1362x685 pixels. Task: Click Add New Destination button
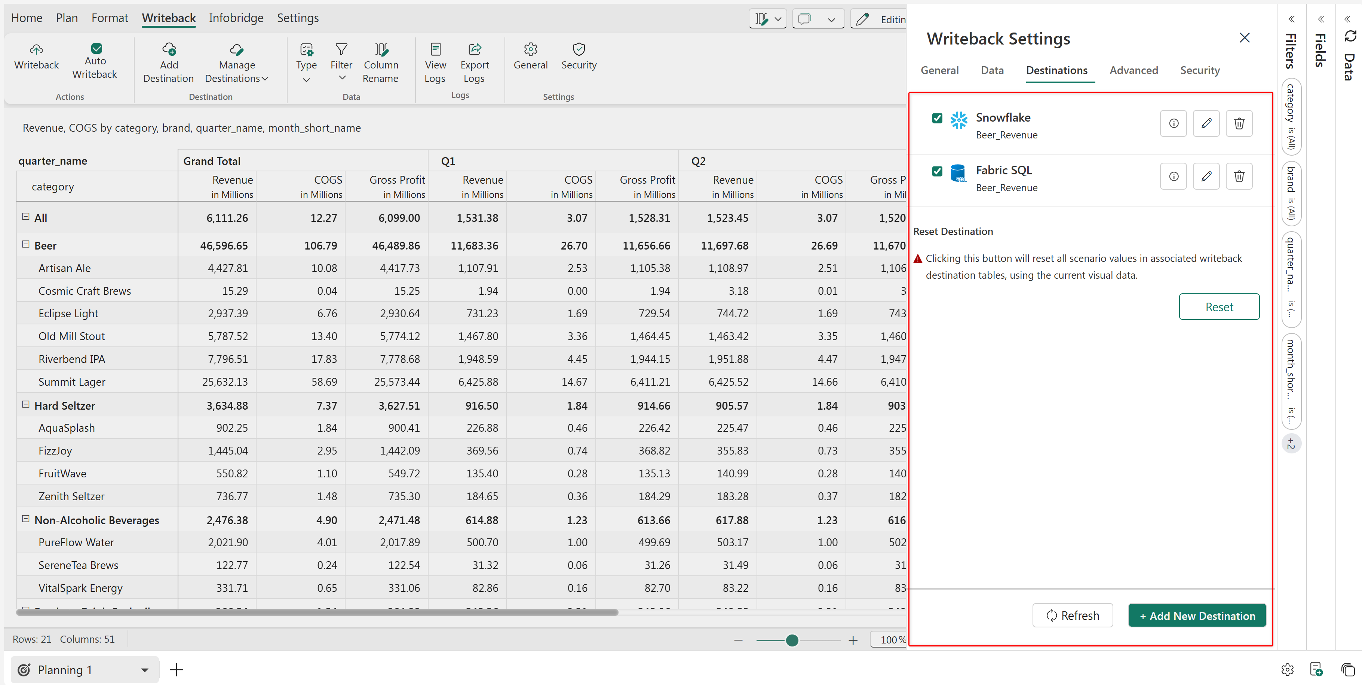[x=1196, y=616]
